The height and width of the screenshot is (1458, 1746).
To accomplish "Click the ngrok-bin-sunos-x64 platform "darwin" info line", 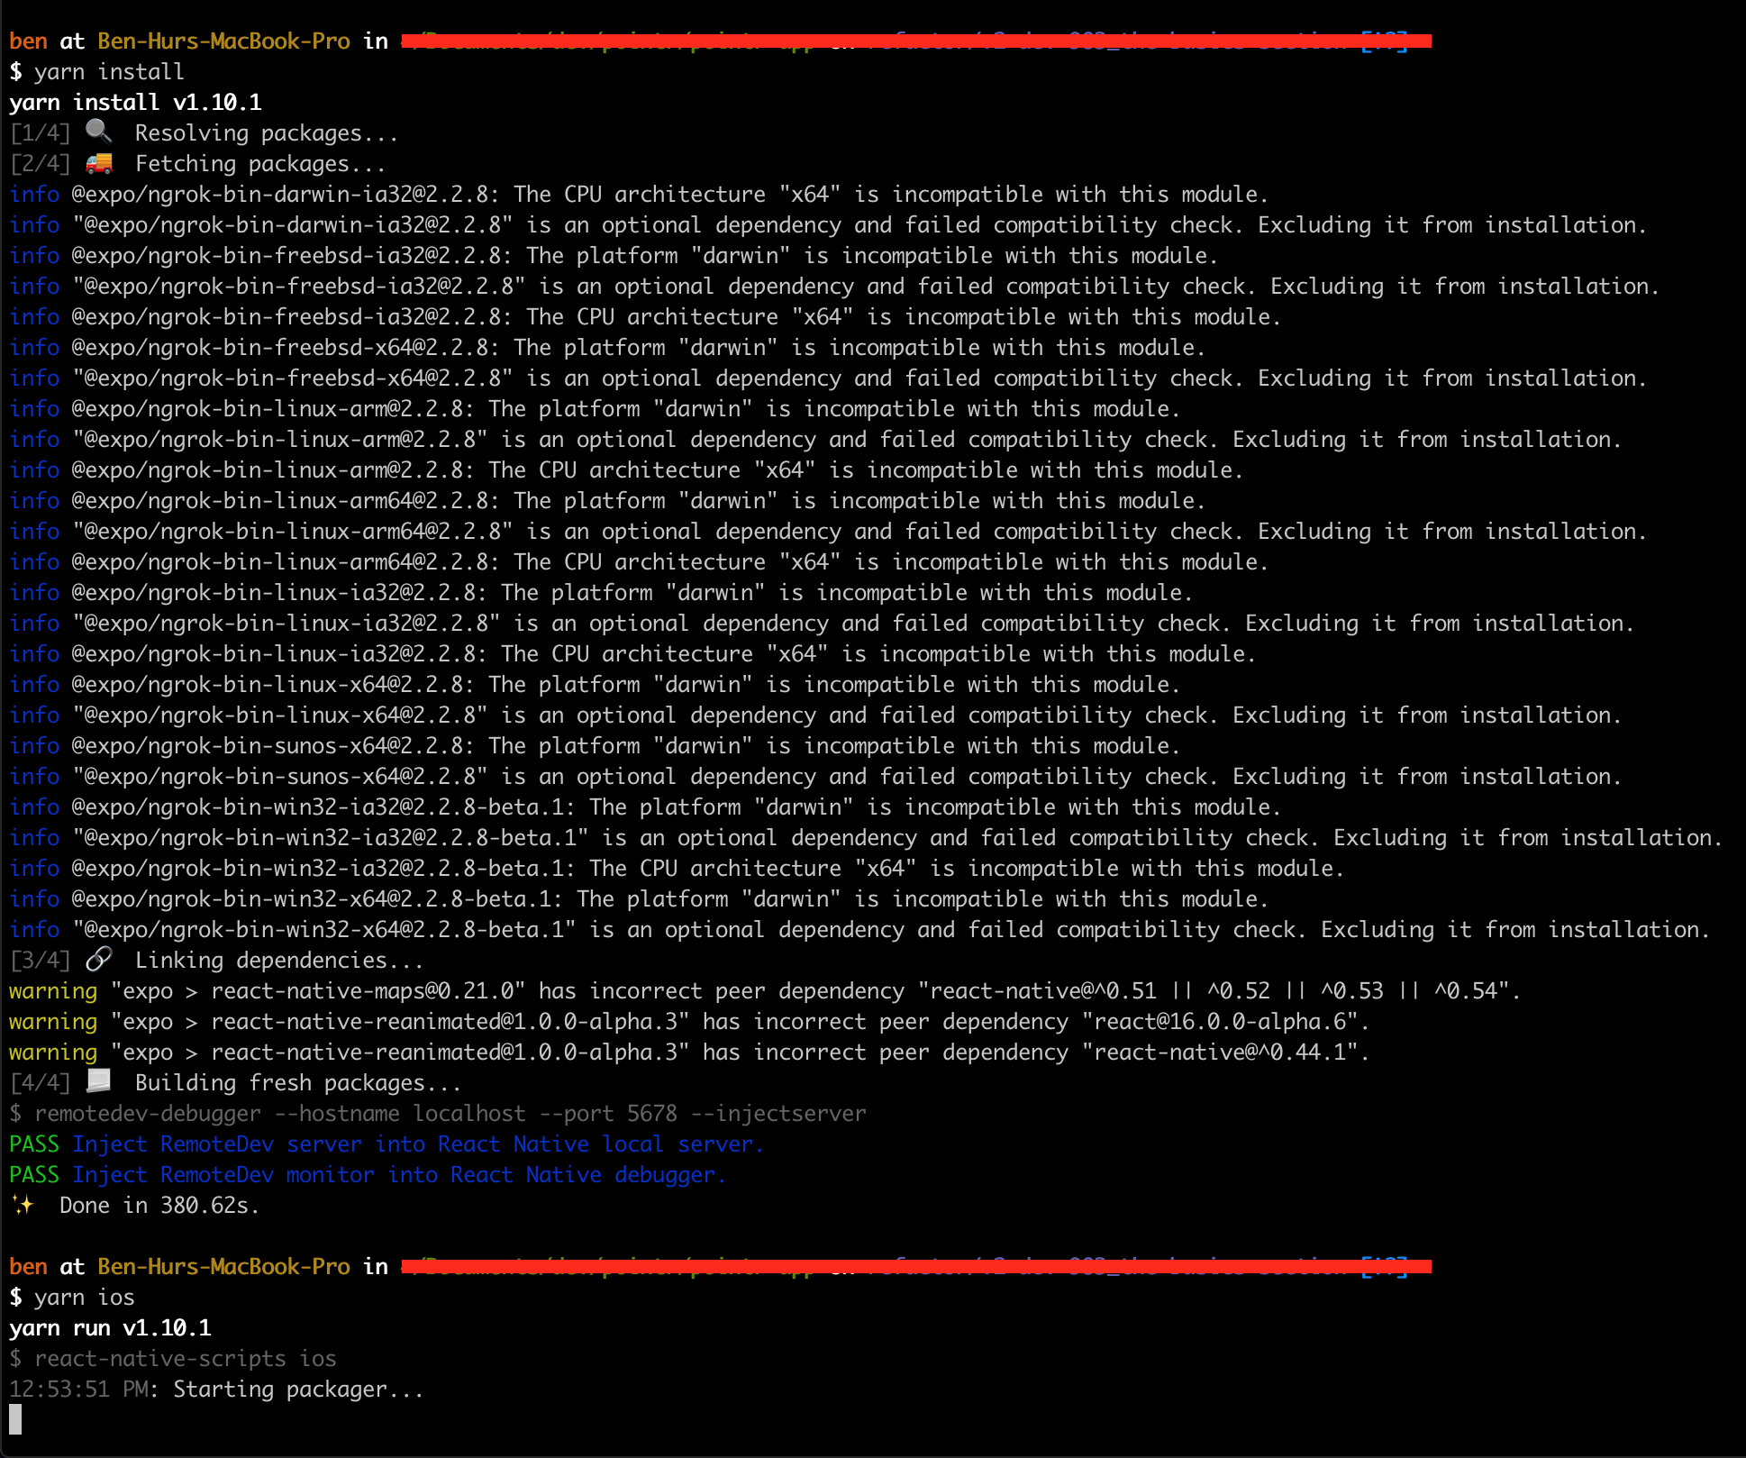I will click(595, 746).
